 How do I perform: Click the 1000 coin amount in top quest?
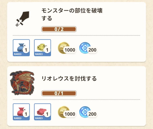tap(70, 50)
